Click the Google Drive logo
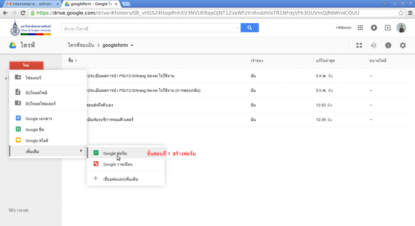Viewport: 415px width, 226px height. pyautogui.click(x=13, y=45)
